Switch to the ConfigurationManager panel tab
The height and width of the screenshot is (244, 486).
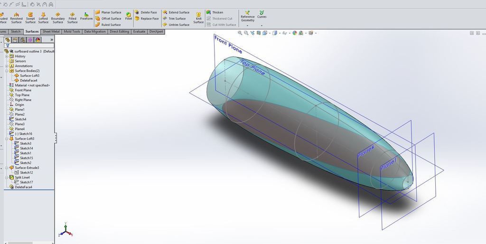[x=22, y=40]
